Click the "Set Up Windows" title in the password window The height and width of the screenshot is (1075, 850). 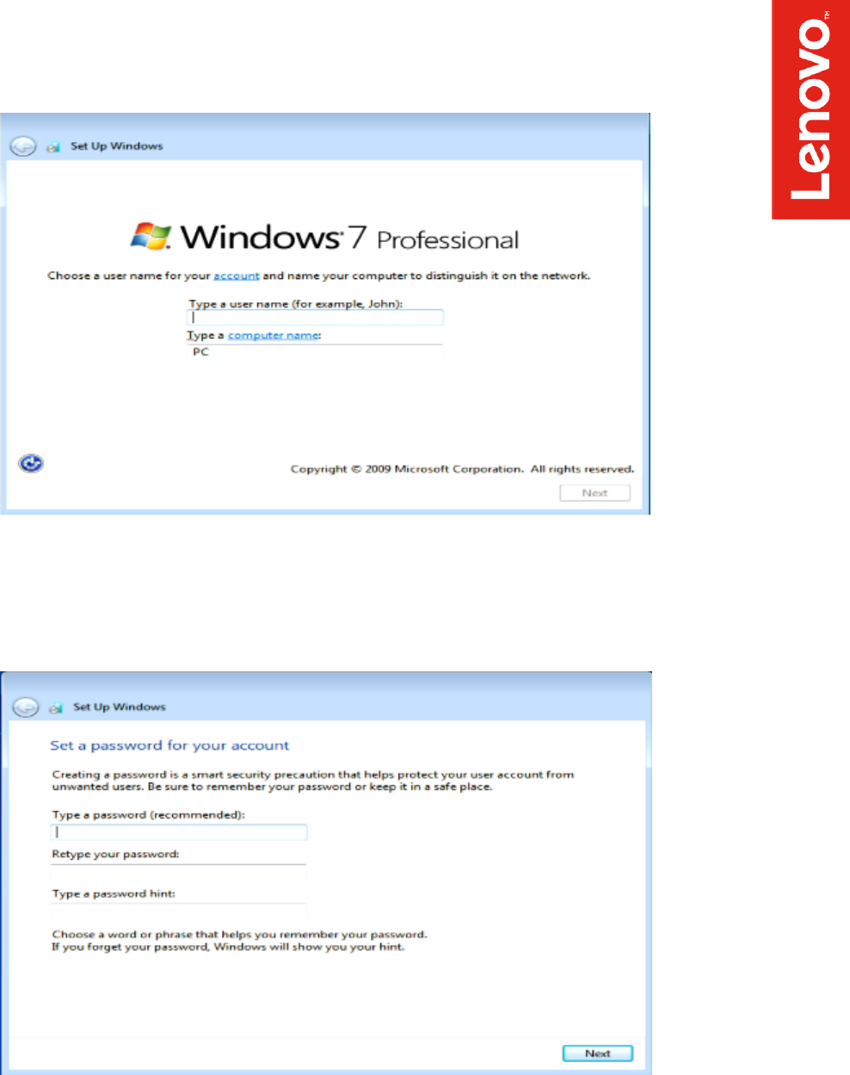tap(120, 707)
